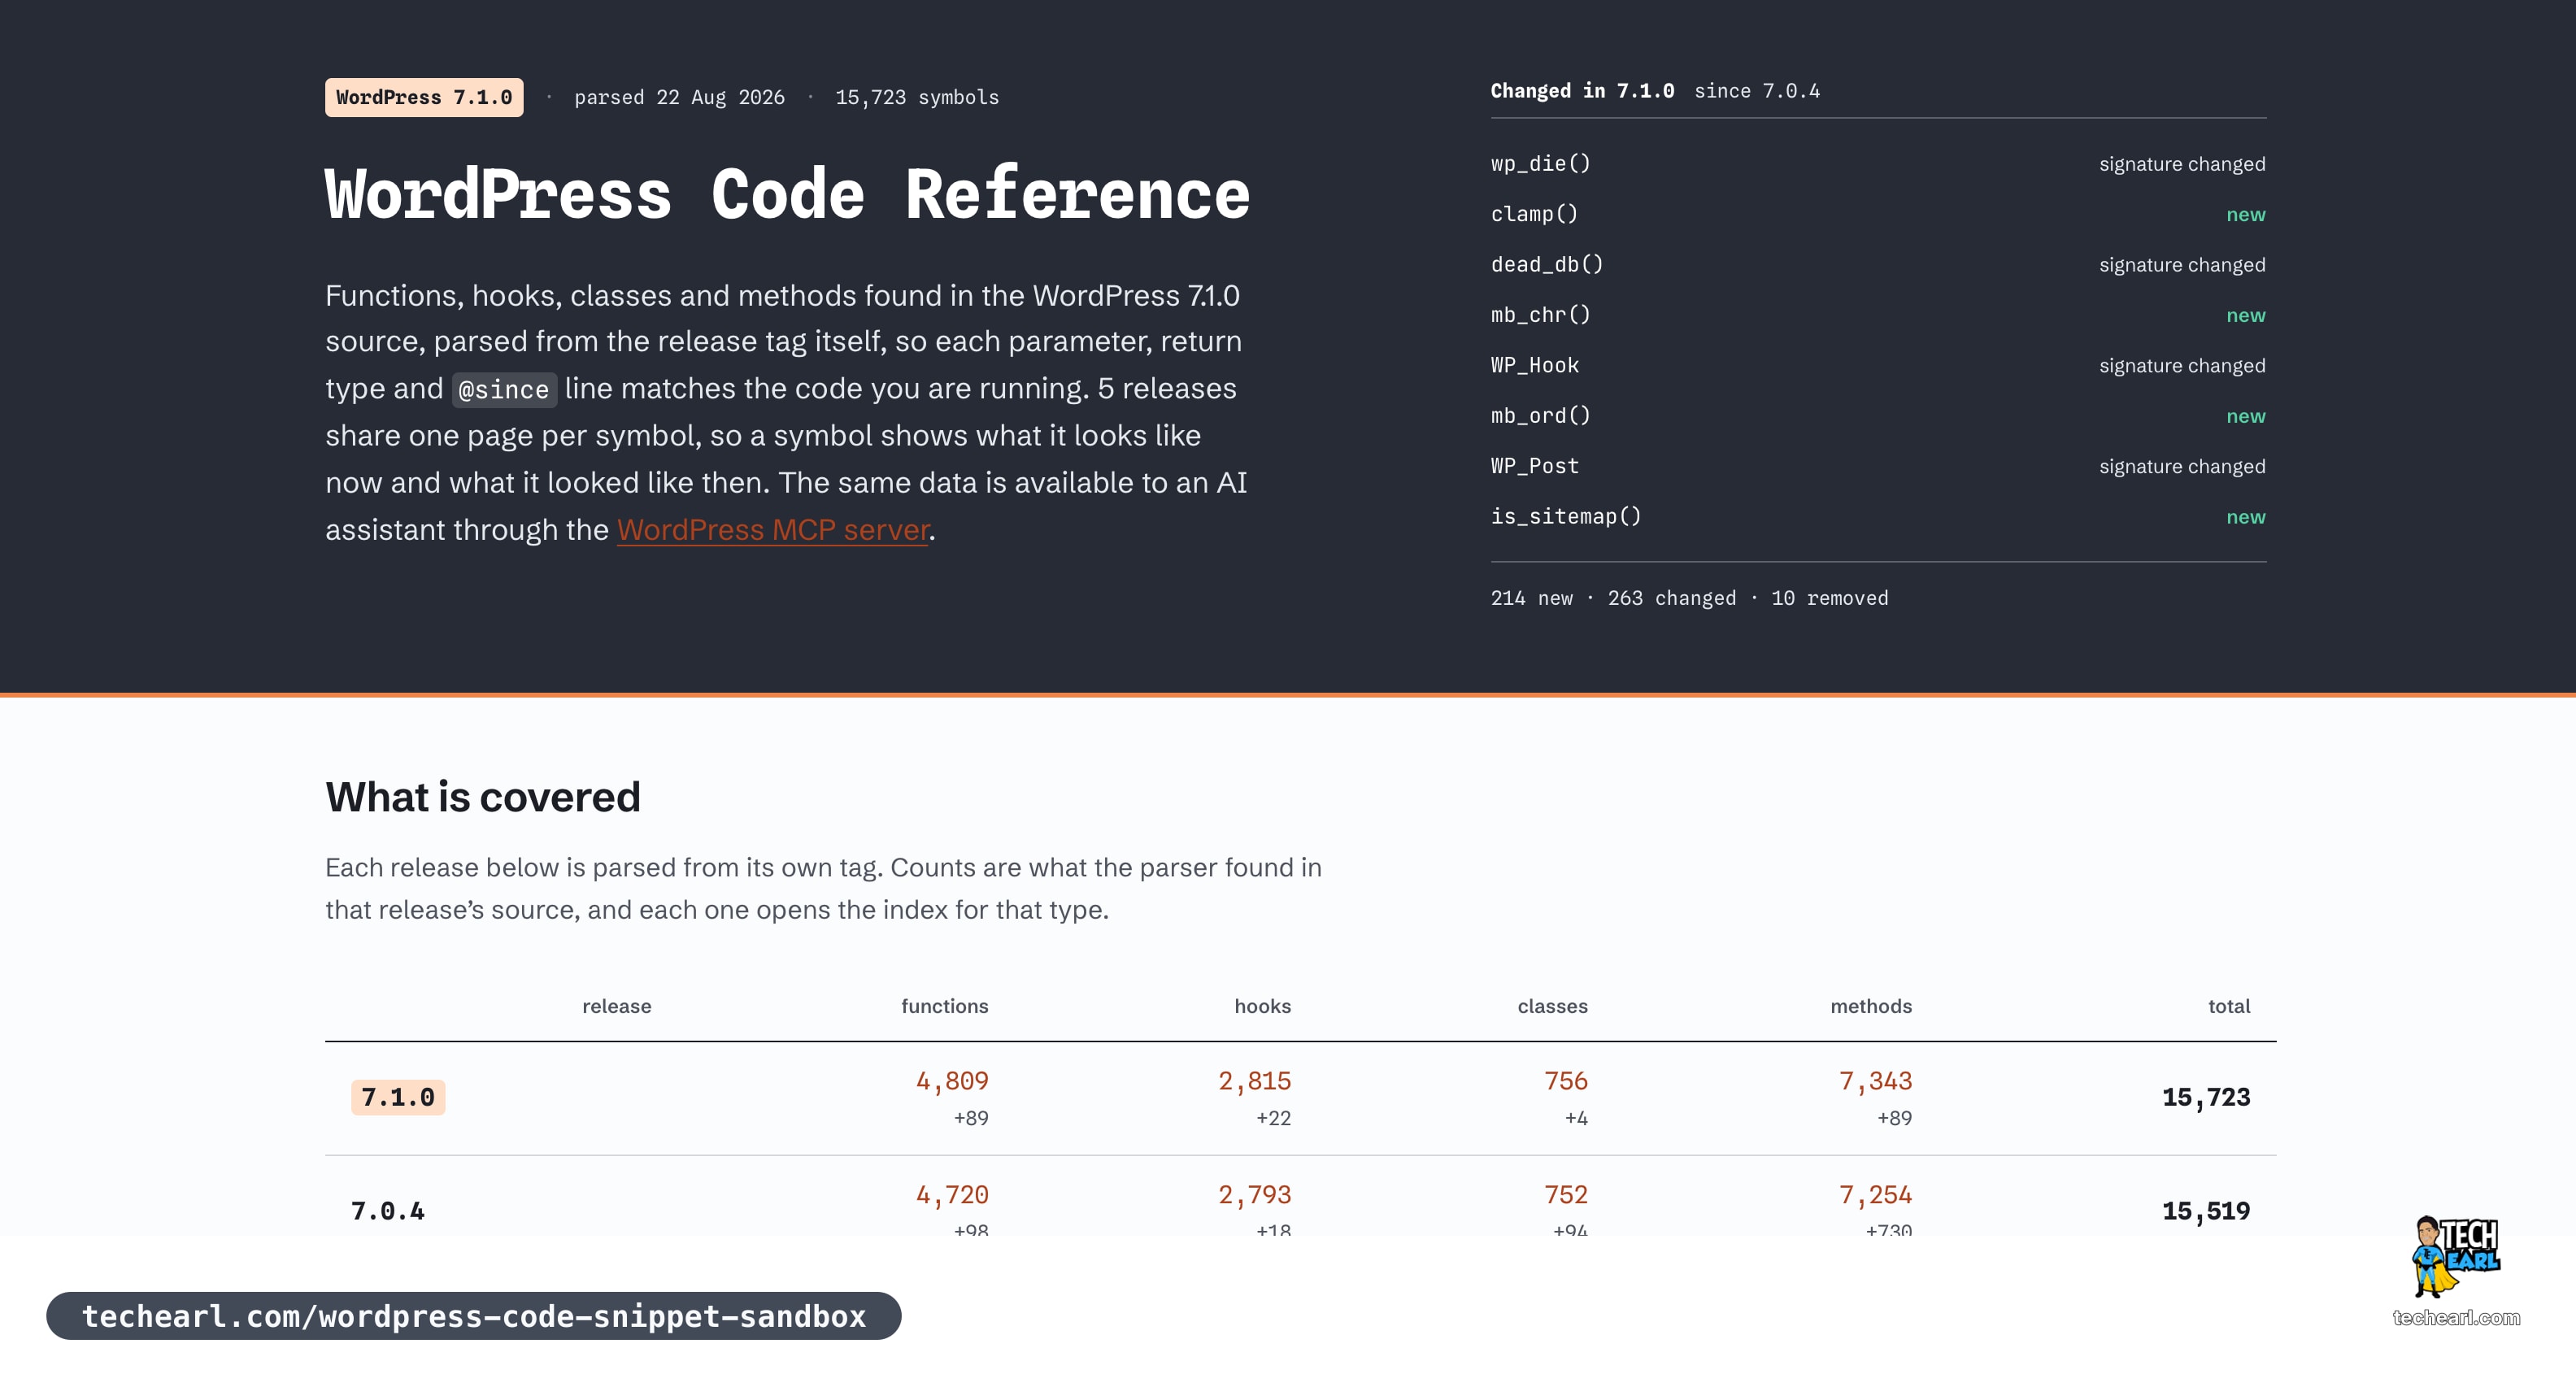Screen dimensions: 2576x1374
Task: Click the 'hooks' column header
Action: pyautogui.click(x=1262, y=1006)
